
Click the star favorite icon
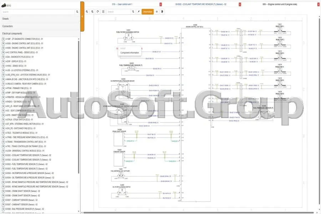pos(157,12)
